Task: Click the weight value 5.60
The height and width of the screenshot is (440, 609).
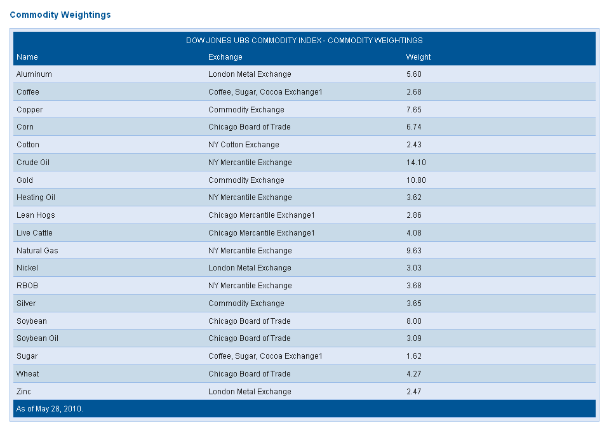Action: pyautogui.click(x=414, y=74)
